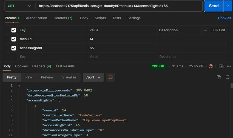This screenshot has width=233, height=138.
Task: Select the Pretty view button
Action: [12, 77]
